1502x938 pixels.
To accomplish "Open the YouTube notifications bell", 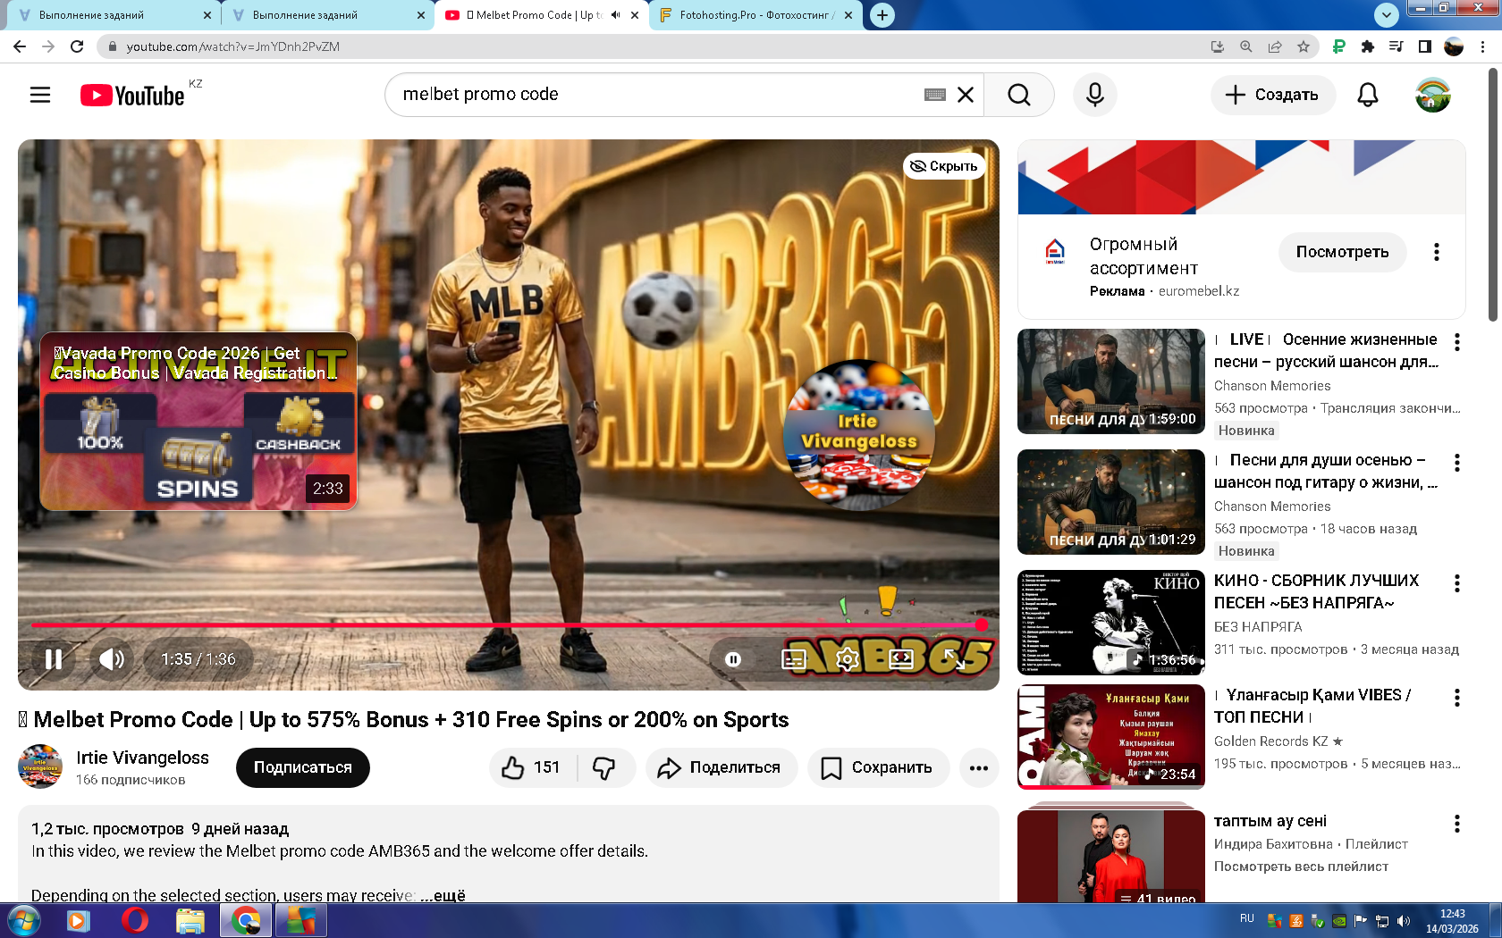I will tap(1367, 95).
